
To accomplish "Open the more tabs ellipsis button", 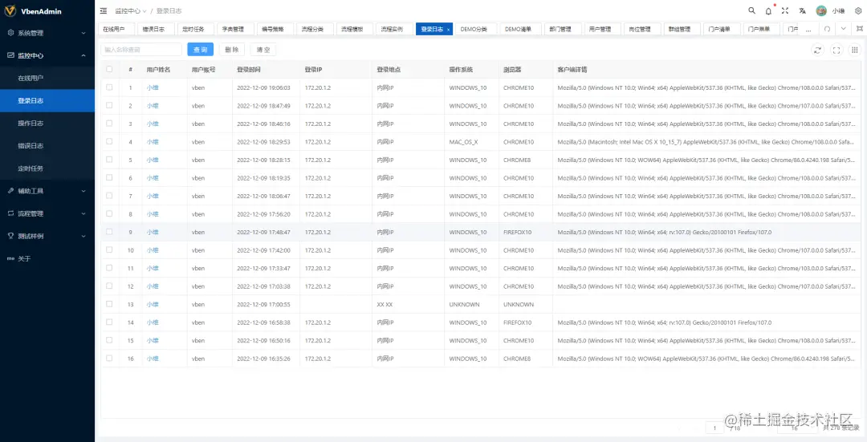I will click(x=809, y=29).
